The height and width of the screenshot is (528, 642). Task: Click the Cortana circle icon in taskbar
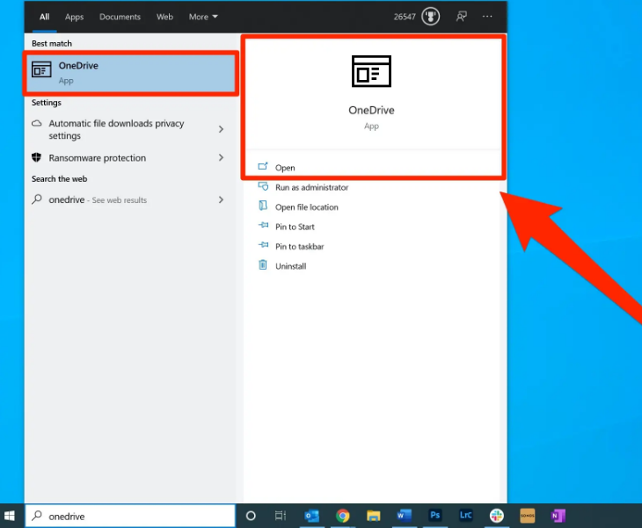coord(251,516)
